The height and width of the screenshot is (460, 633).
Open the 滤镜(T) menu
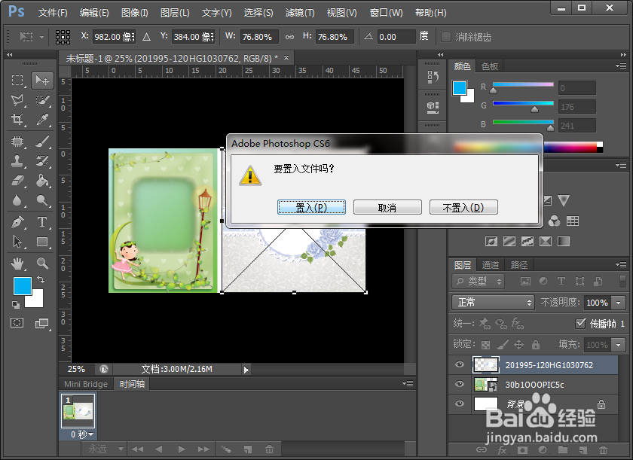(300, 13)
